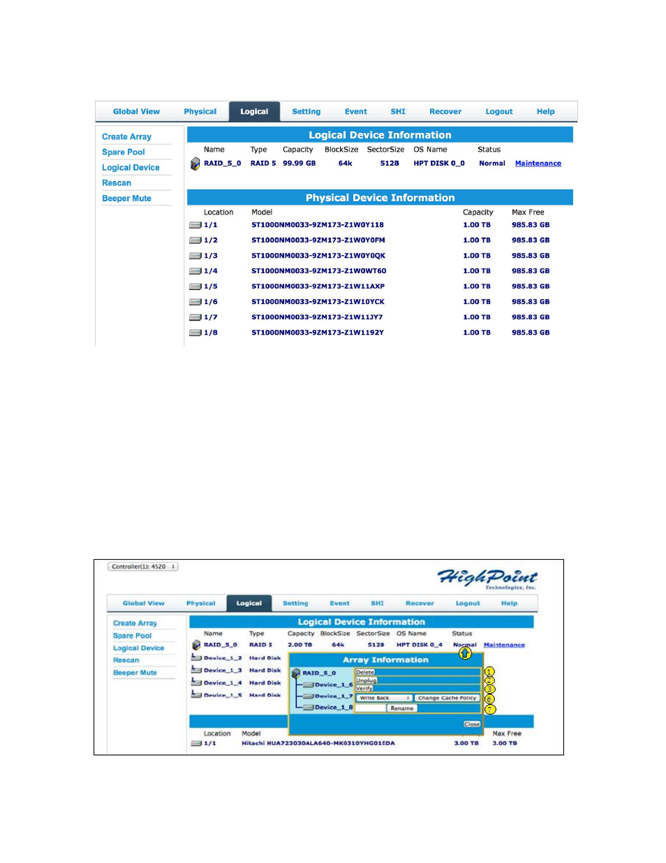Click the RAID_5_0 icon in Array Information tree

296,673
